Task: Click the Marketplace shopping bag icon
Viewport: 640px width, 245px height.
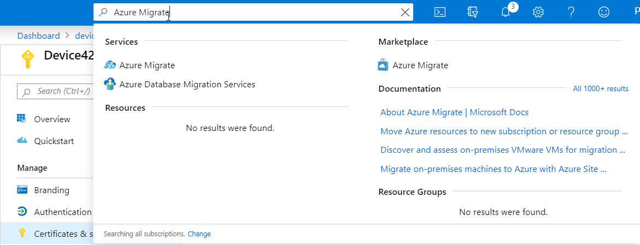Action: pyautogui.click(x=383, y=65)
